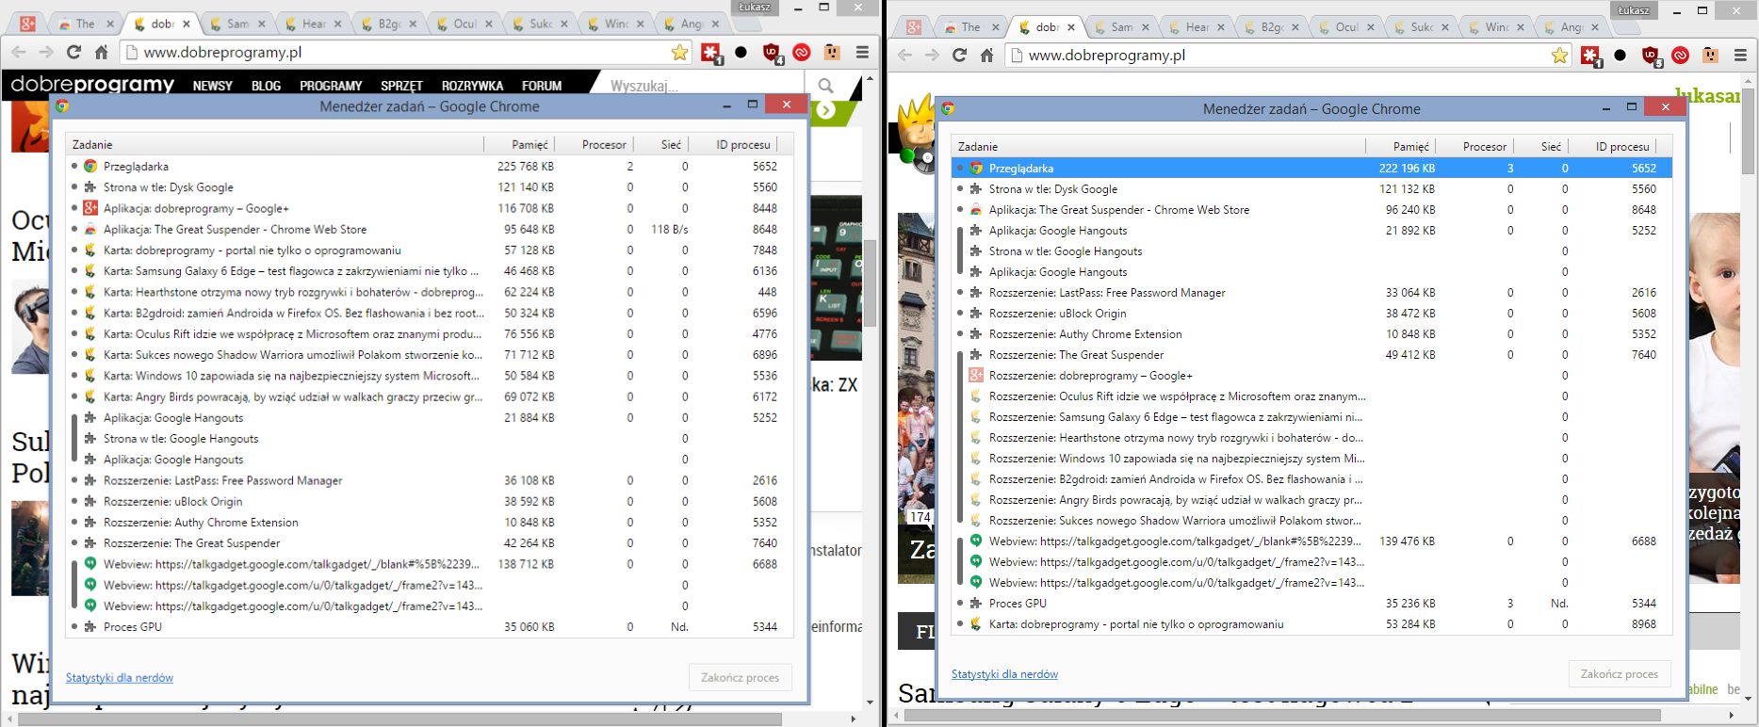Click the Authy extension icon in left window toolbar
This screenshot has height=727, width=1759.
click(802, 53)
